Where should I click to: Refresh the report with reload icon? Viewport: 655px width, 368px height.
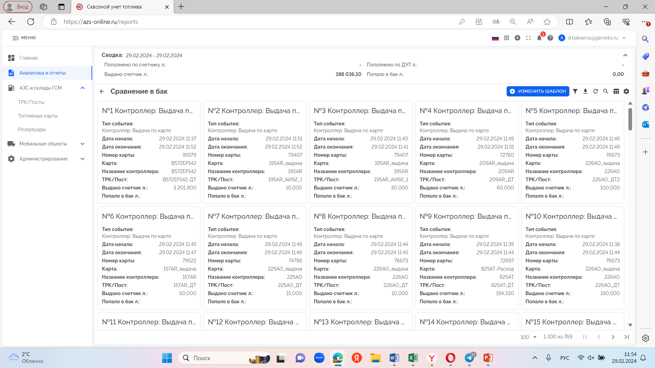596,91
